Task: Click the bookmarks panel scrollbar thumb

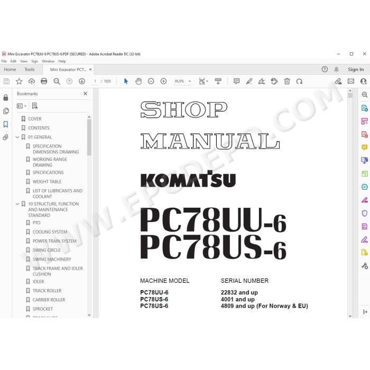Action: (89, 137)
